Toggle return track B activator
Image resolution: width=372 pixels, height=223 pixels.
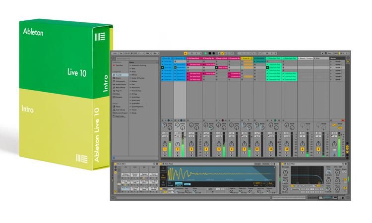318,149
